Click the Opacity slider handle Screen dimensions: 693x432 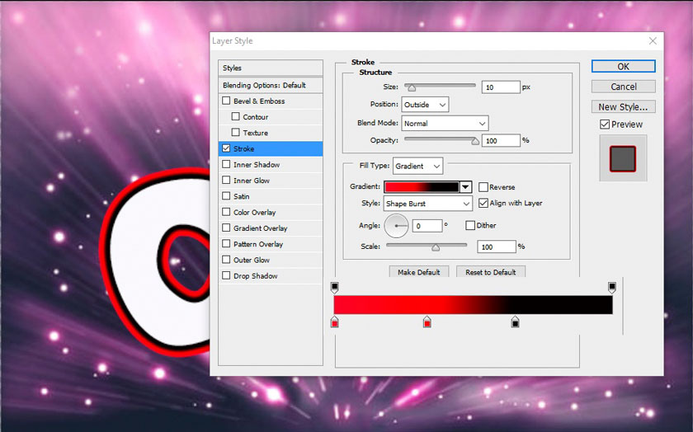[475, 141]
